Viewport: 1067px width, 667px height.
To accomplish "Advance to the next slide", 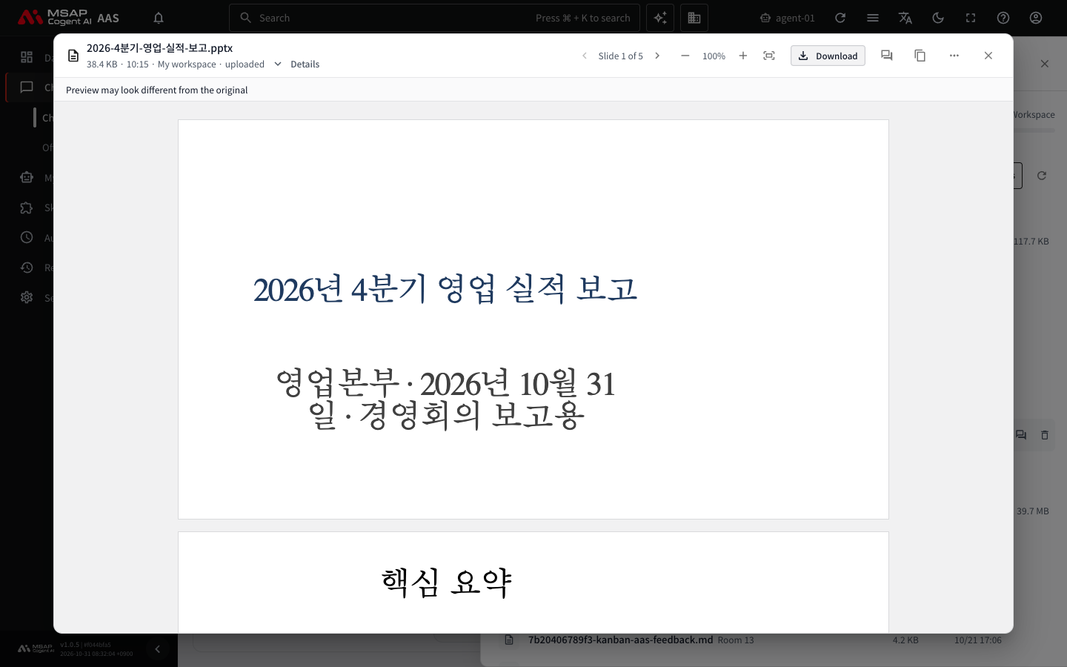I will pos(657,56).
